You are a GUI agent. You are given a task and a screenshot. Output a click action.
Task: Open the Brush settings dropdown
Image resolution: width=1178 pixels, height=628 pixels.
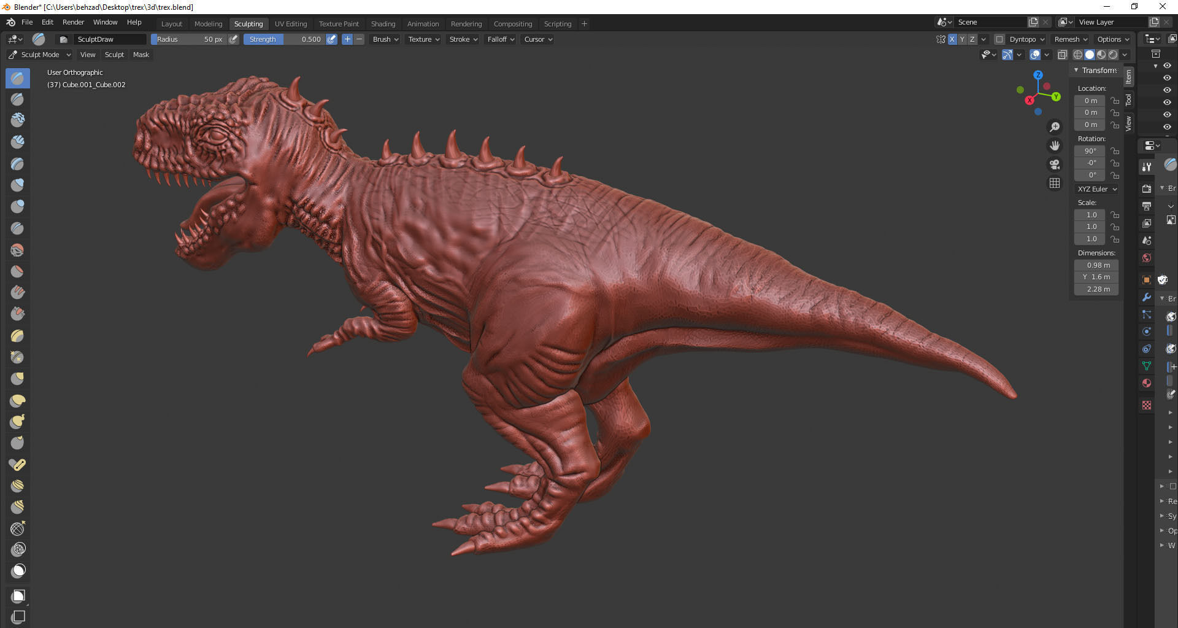click(x=385, y=39)
